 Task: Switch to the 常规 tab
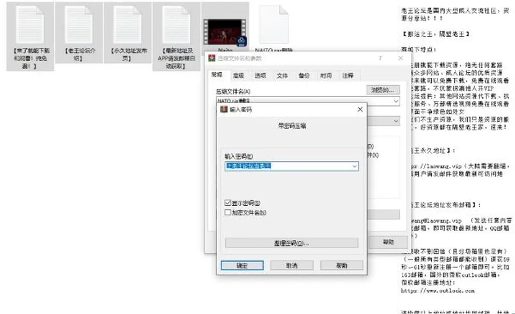[217, 75]
